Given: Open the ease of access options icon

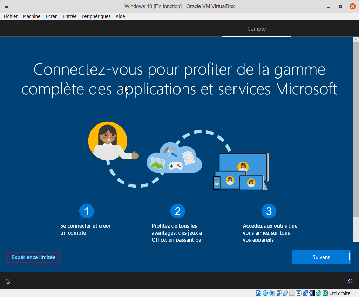Looking at the screenshot, I should pyautogui.click(x=8, y=281).
